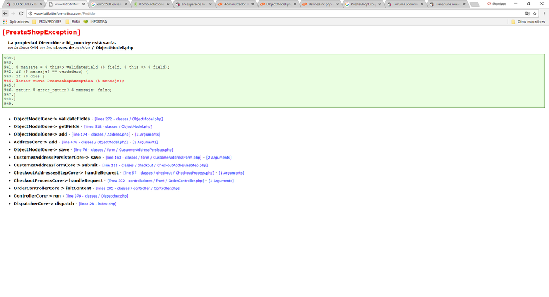Close the Forums Ecommerce tab

pyautogui.click(x=422, y=4)
